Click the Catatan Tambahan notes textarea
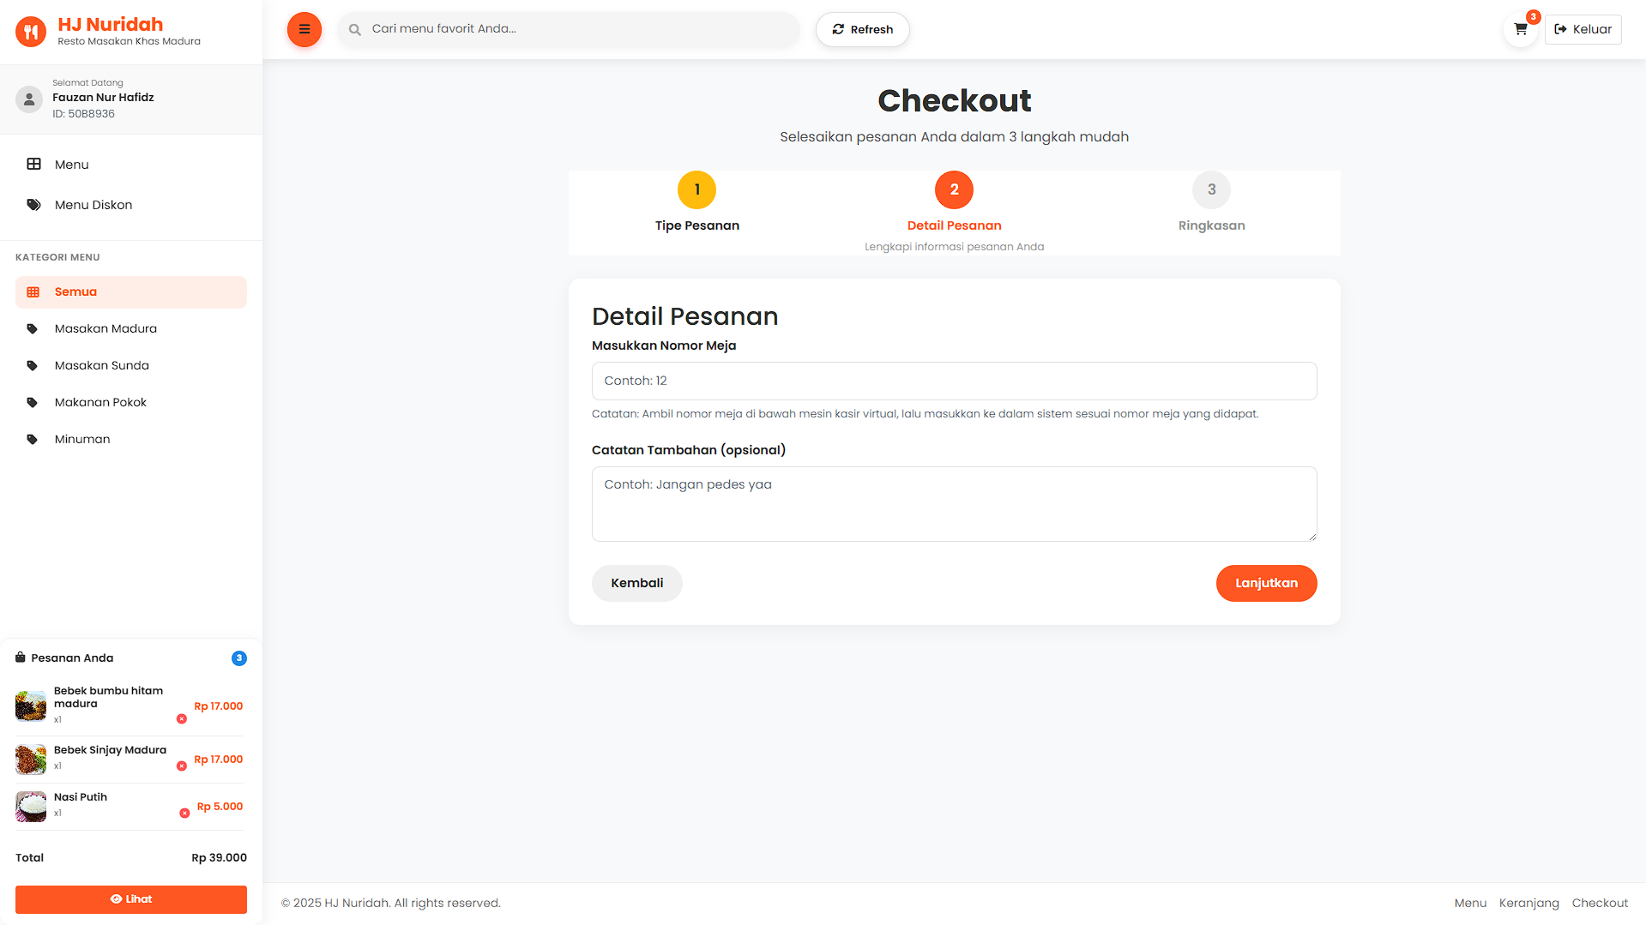 [x=954, y=504]
